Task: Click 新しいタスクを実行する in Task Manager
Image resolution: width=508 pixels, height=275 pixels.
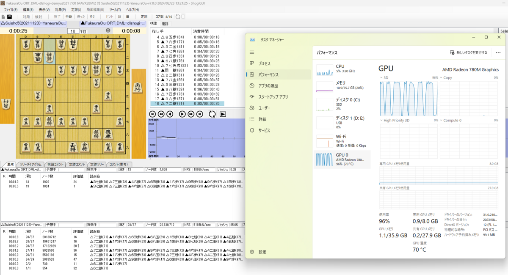Action: (x=468, y=52)
